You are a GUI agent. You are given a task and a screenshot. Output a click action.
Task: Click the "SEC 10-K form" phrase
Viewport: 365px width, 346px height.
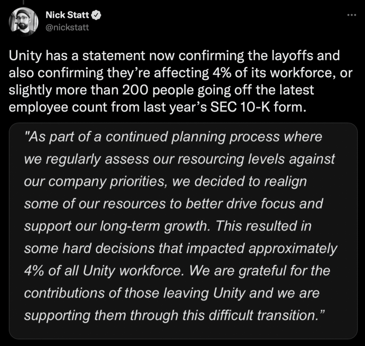point(258,107)
